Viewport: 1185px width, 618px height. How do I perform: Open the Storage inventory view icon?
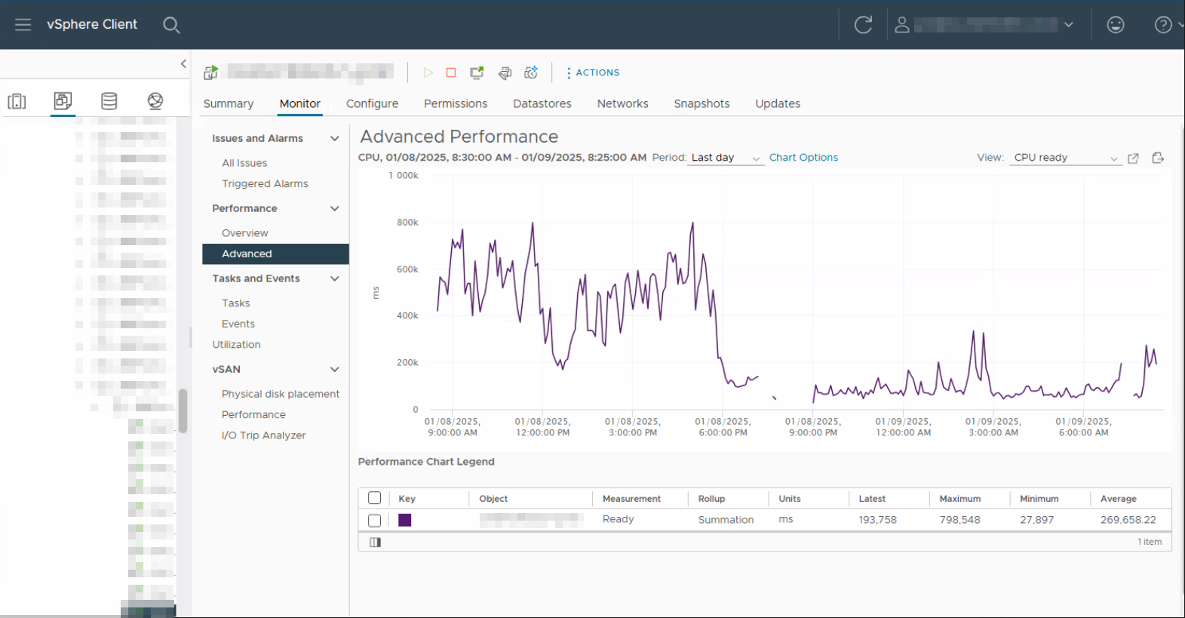pos(109,101)
